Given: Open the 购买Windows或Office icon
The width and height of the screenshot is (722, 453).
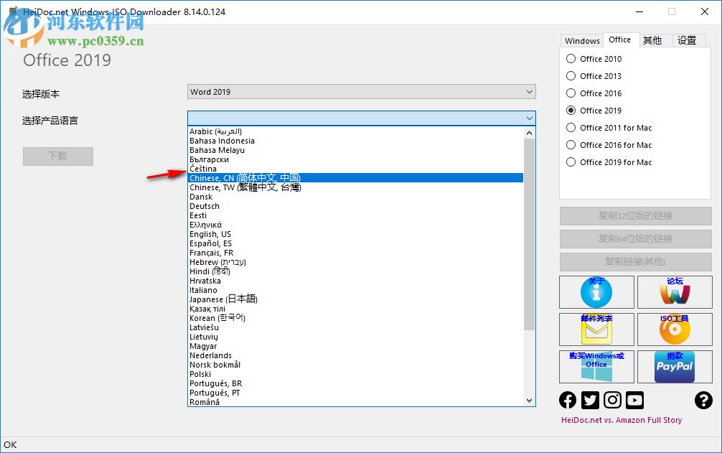Looking at the screenshot, I should click(x=596, y=367).
